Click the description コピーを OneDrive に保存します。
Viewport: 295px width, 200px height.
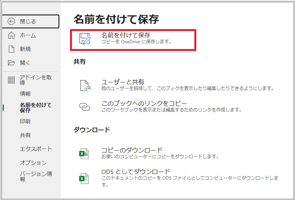click(x=136, y=42)
